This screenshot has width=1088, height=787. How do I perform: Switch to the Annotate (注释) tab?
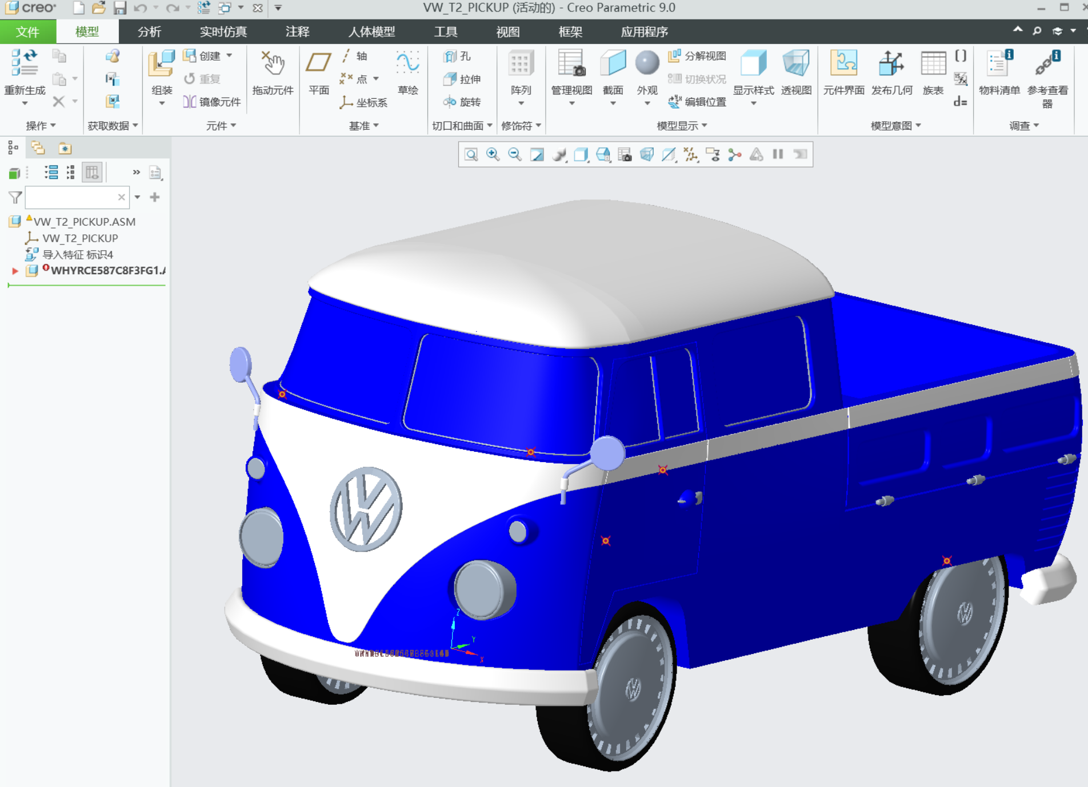pyautogui.click(x=298, y=32)
